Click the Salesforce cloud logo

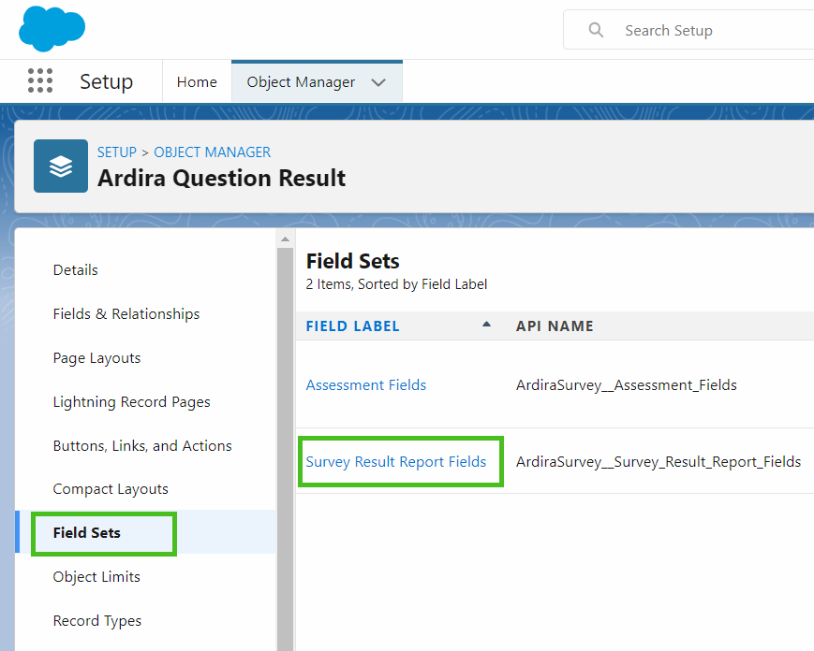pyautogui.click(x=52, y=29)
